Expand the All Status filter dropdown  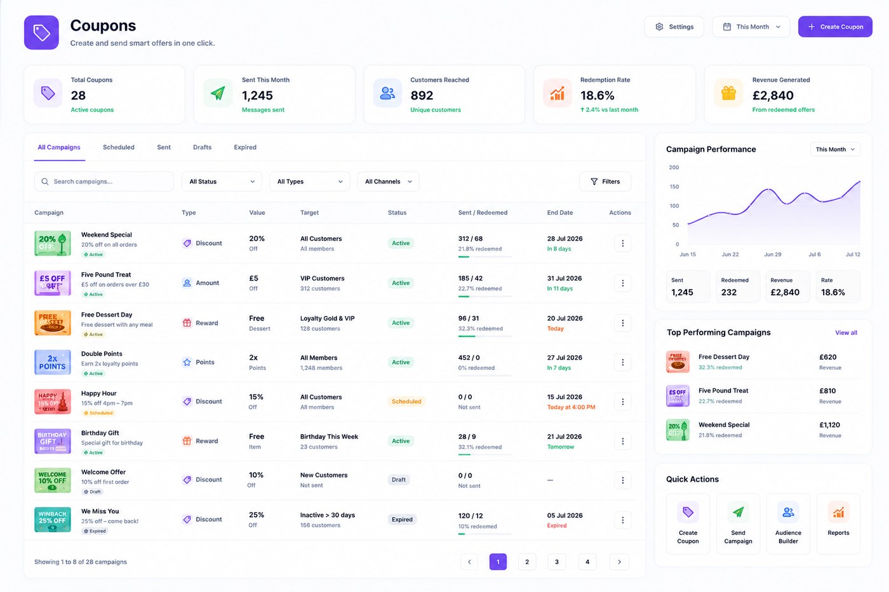[x=222, y=181]
